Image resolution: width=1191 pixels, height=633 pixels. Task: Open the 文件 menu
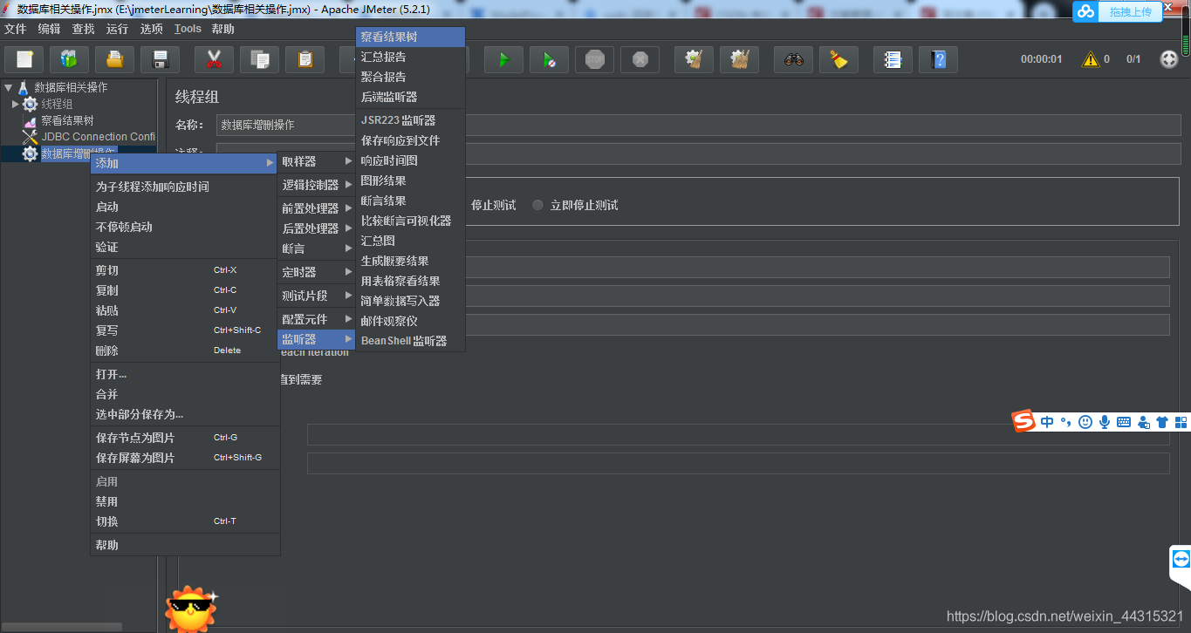(x=16, y=29)
